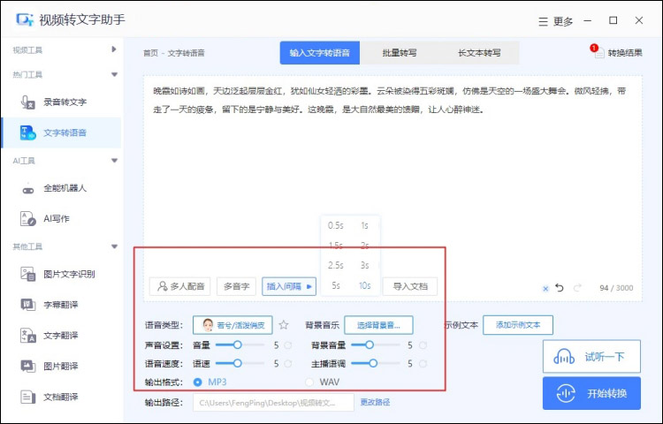Image resolution: width=663 pixels, height=424 pixels.
Task: Insert 2.5s pause interval
Action: point(336,265)
